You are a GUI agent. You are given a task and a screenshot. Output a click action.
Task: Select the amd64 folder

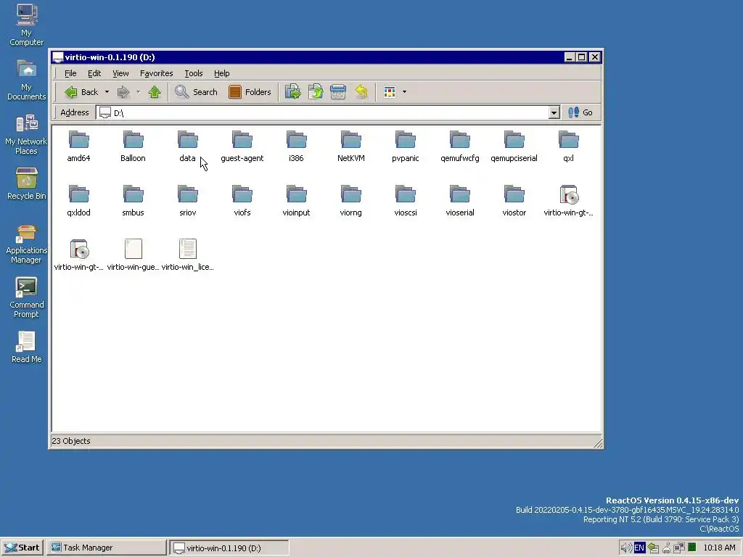[x=78, y=147]
